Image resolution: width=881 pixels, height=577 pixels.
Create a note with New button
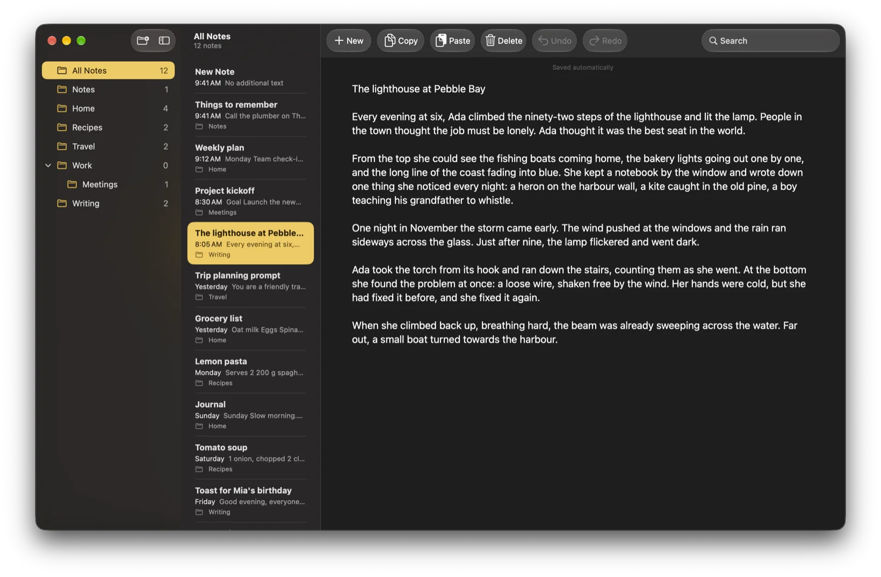click(x=349, y=41)
